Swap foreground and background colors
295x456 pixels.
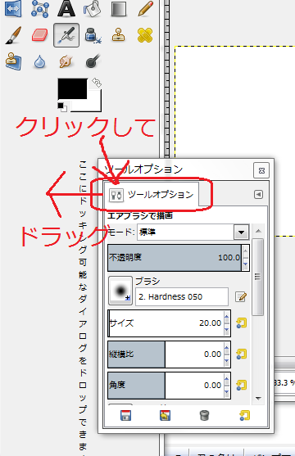point(97,83)
